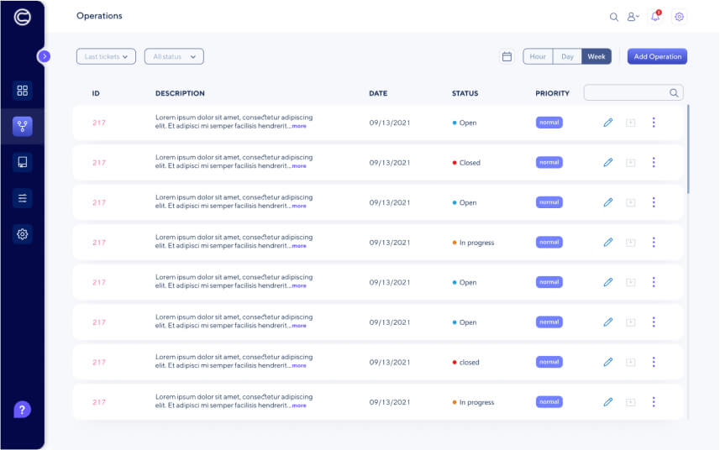Open the dashboard grid icon in sidebar
Screen dimensions: 720x450
pos(23,90)
